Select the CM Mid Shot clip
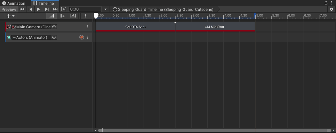The image size is (336, 133). [215, 27]
